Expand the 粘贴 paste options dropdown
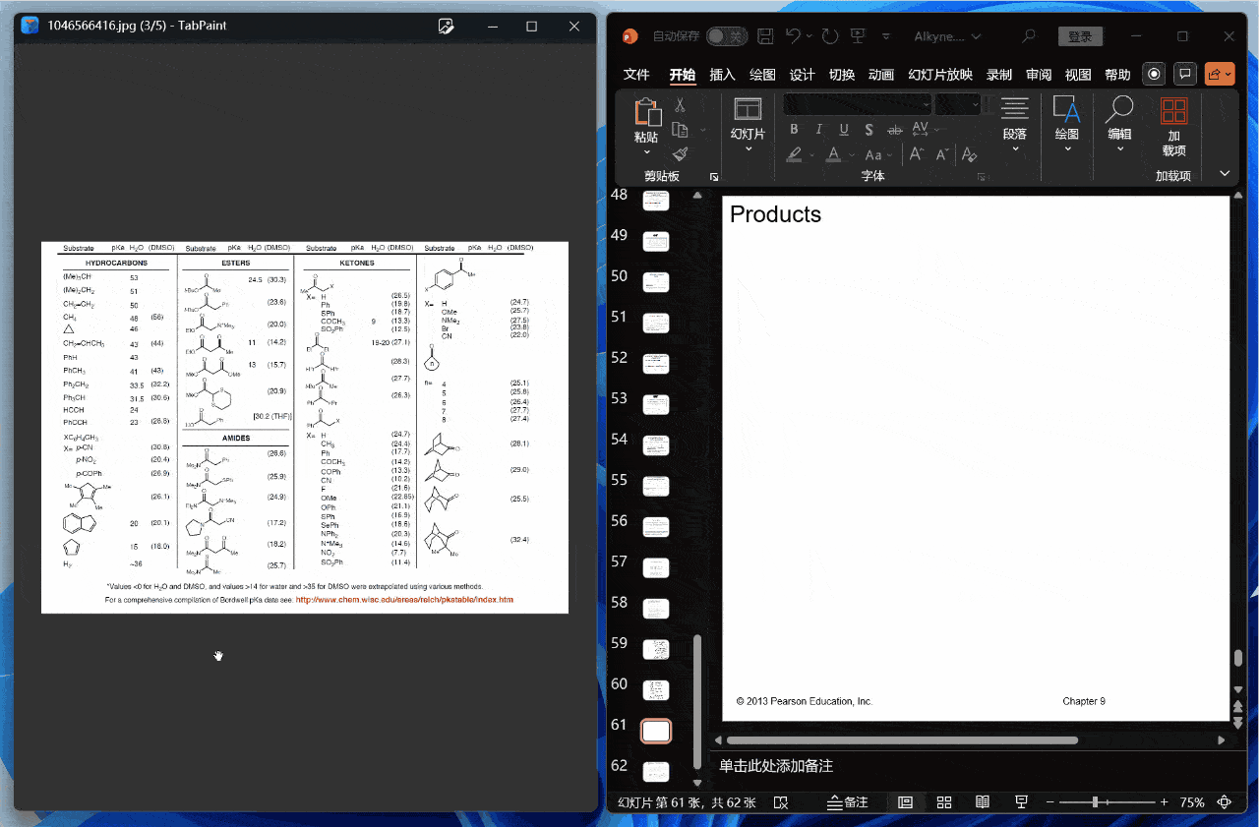 click(646, 152)
